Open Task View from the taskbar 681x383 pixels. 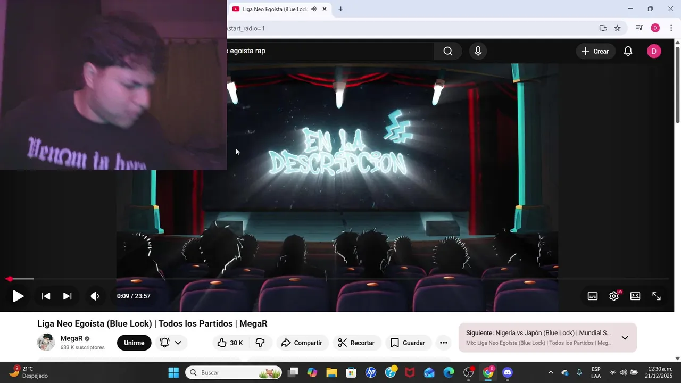(x=293, y=372)
